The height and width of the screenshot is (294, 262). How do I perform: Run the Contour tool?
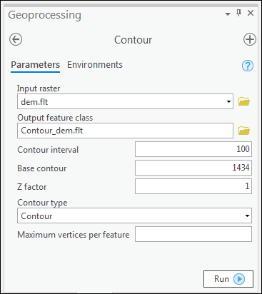point(228,279)
